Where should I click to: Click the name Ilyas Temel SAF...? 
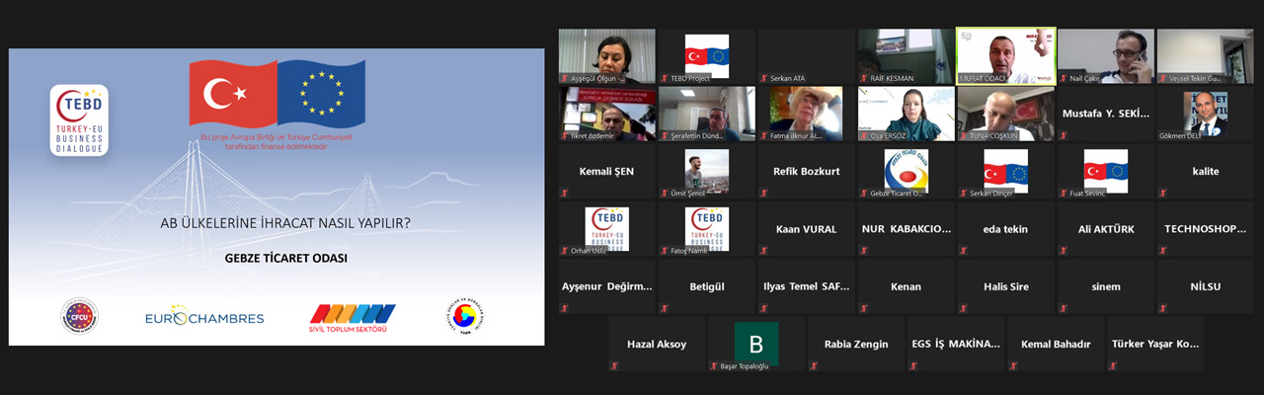tap(807, 286)
